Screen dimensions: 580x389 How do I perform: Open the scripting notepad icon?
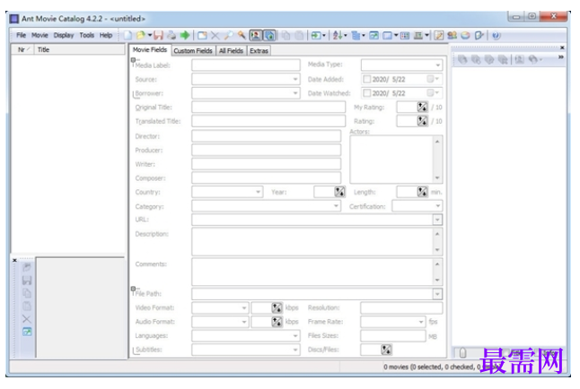coord(439,36)
